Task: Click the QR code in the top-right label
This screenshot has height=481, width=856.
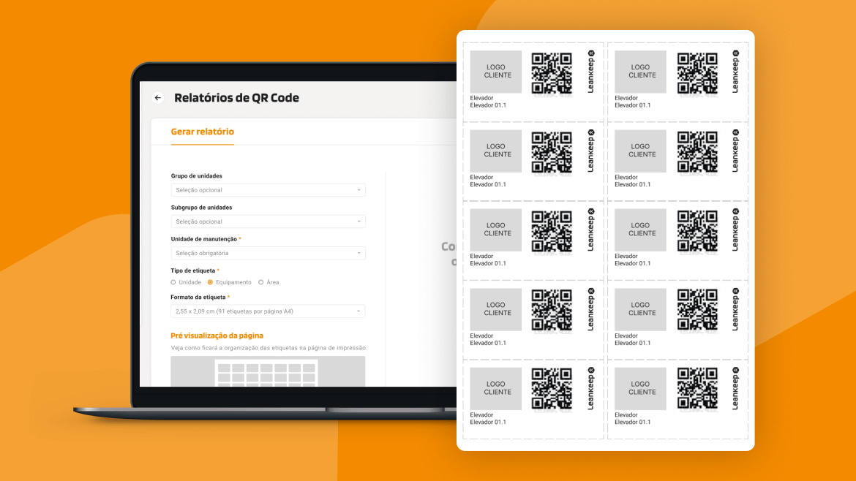Action: tap(697, 72)
